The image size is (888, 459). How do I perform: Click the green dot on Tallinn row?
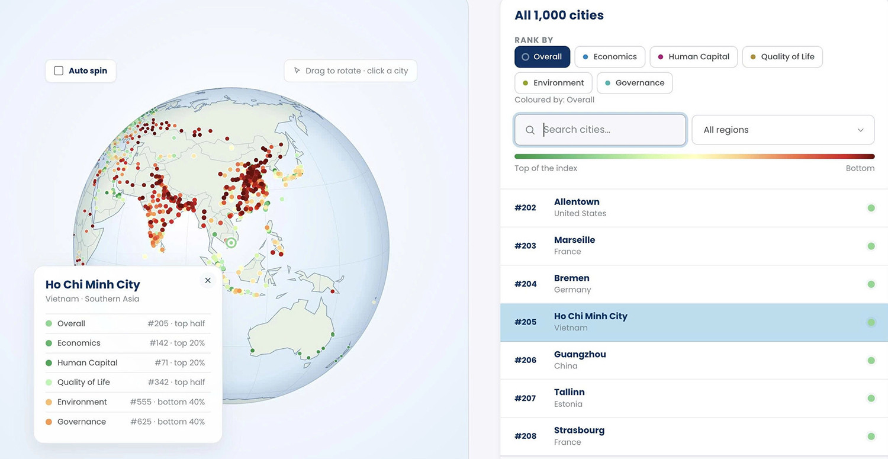pos(871,398)
